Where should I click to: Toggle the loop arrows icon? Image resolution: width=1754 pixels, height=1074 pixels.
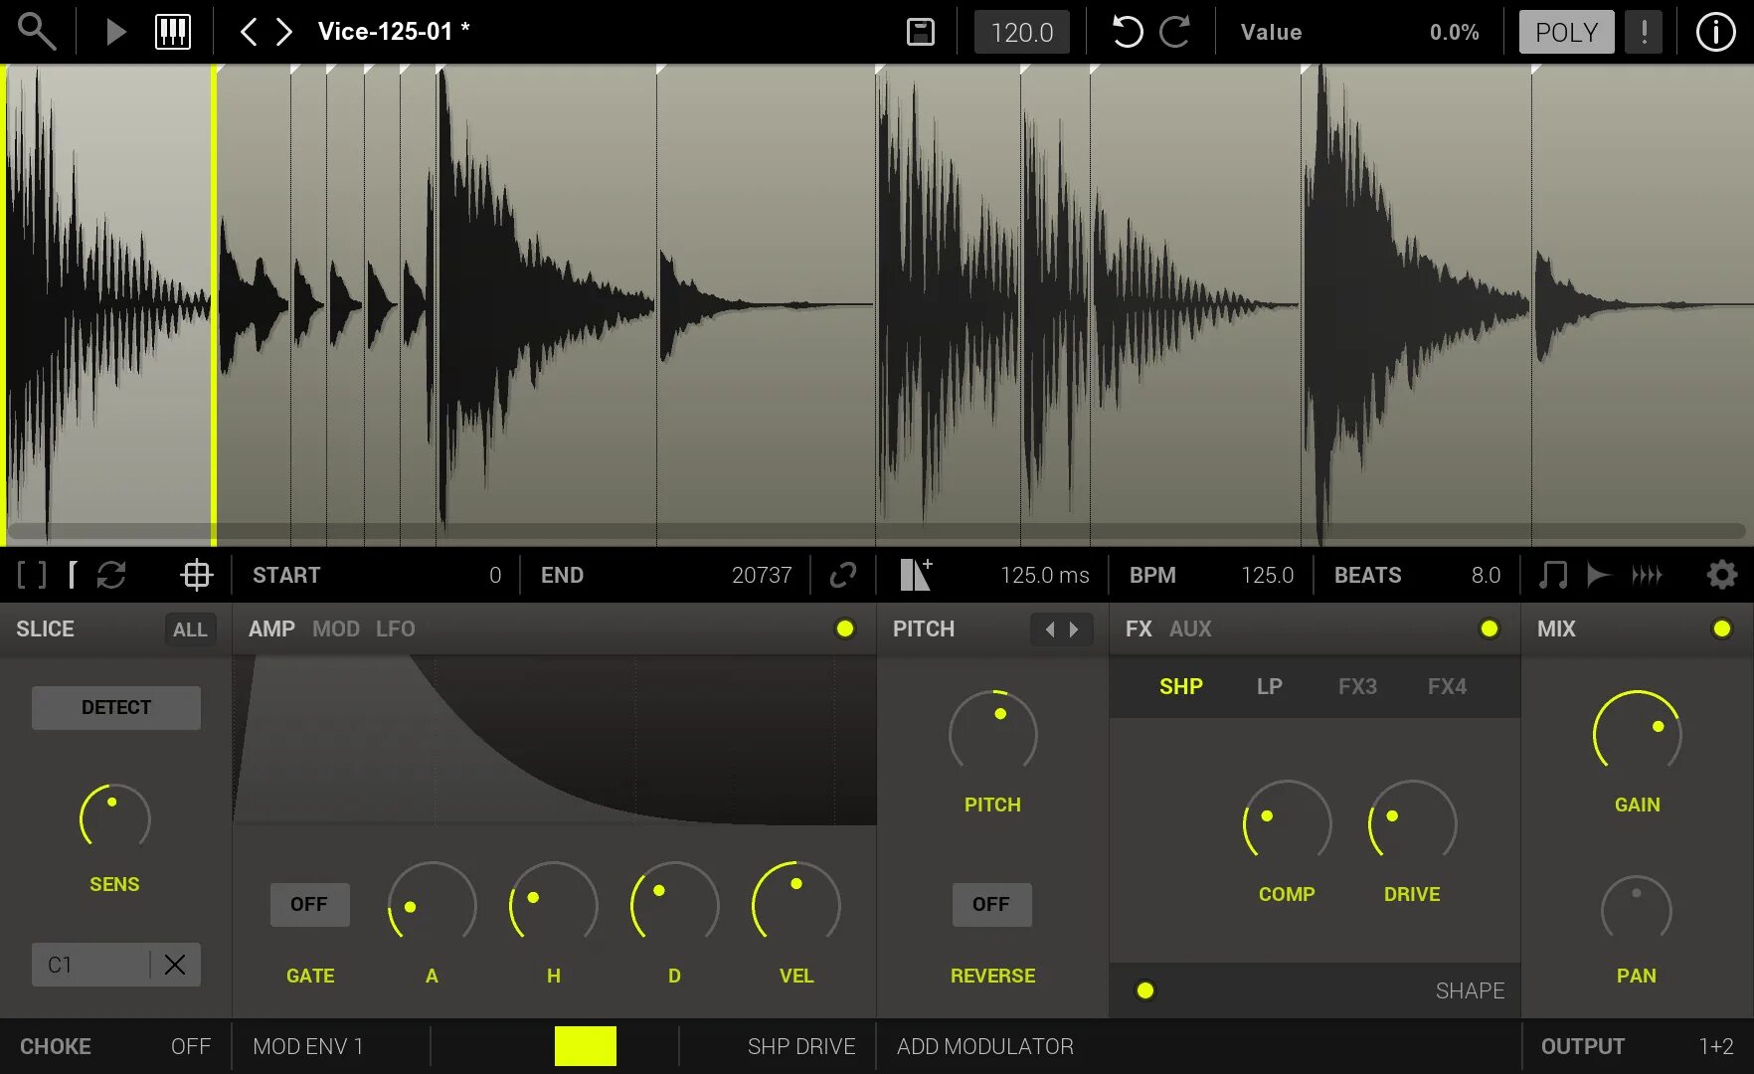pyautogui.click(x=111, y=575)
